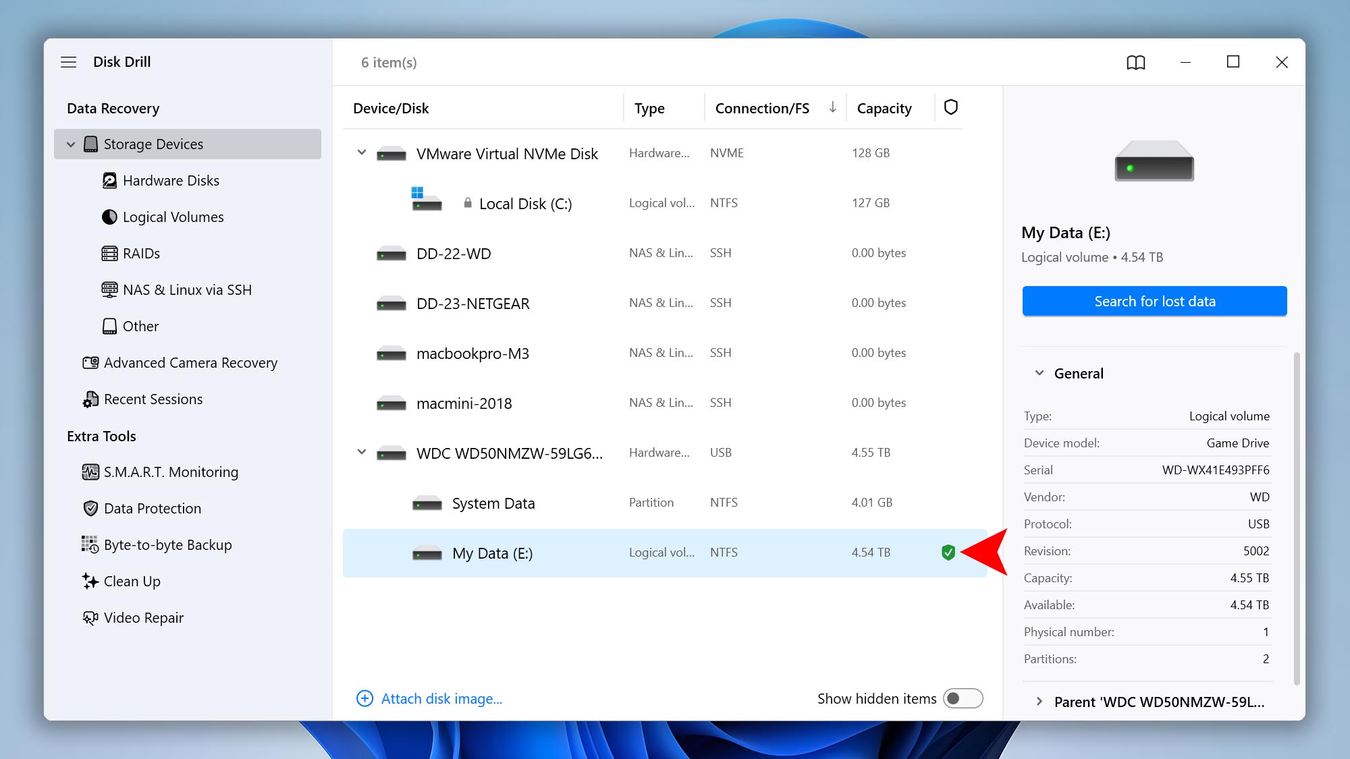The image size is (1350, 759).
Task: Click the 128 GB capacity cell
Action: click(871, 153)
